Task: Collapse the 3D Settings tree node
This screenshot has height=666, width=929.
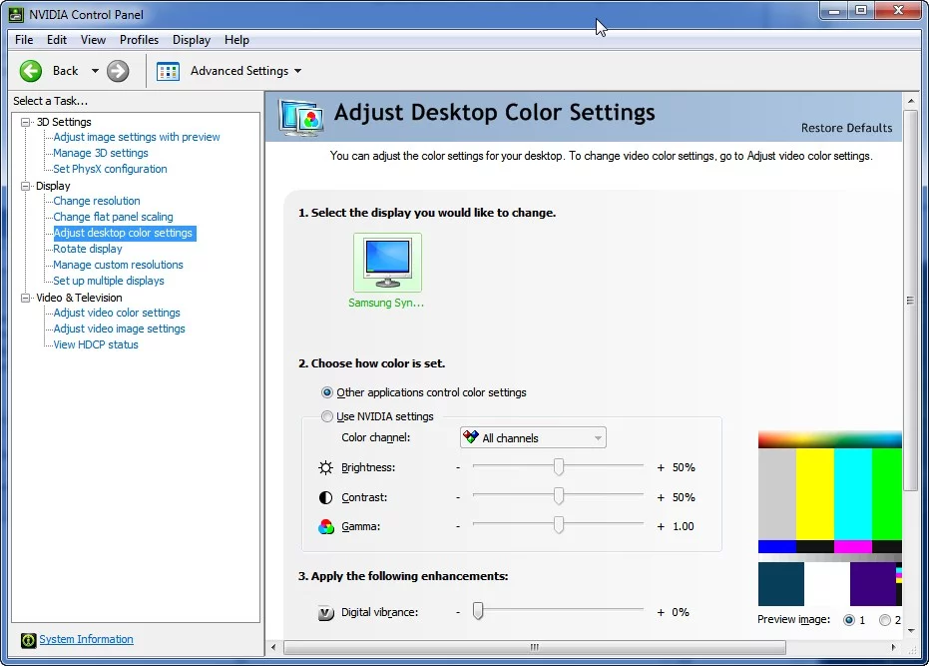Action: click(26, 122)
